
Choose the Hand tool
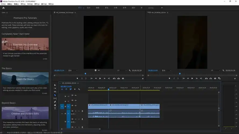[x=55, y=105]
